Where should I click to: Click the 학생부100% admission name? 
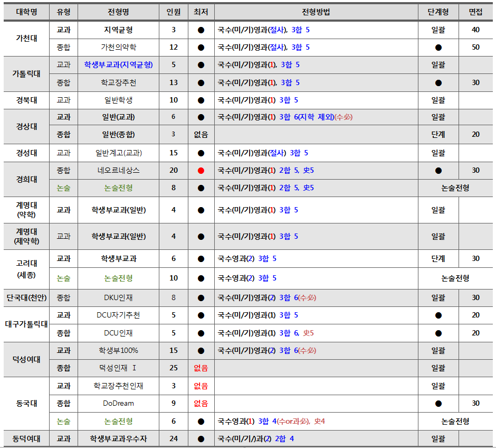(118, 351)
